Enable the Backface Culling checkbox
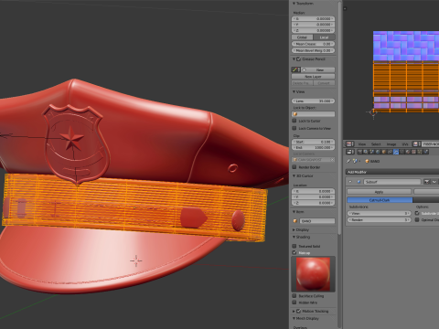 click(x=294, y=296)
